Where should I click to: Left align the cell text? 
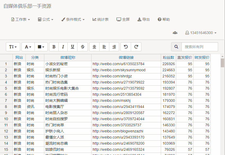click(x=104, y=47)
